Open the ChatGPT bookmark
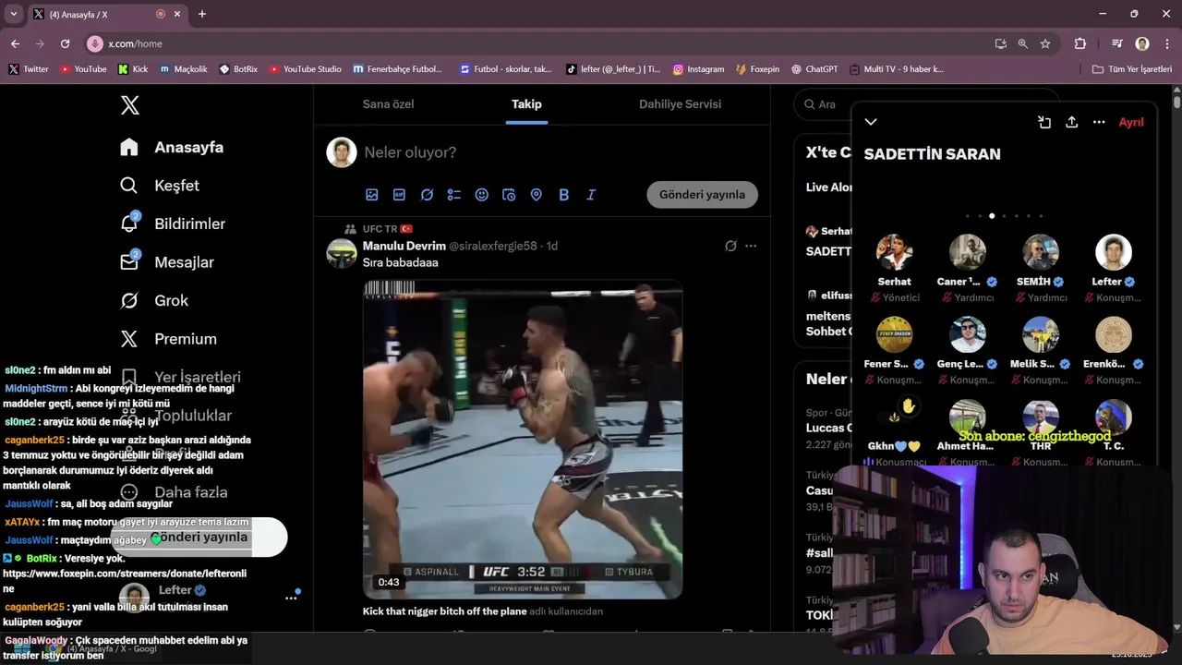The width and height of the screenshot is (1182, 665). click(x=814, y=69)
